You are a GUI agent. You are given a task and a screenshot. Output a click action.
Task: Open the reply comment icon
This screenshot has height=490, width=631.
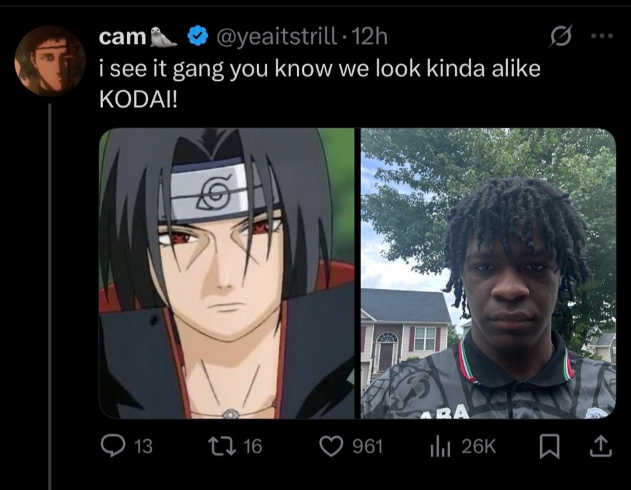click(113, 446)
